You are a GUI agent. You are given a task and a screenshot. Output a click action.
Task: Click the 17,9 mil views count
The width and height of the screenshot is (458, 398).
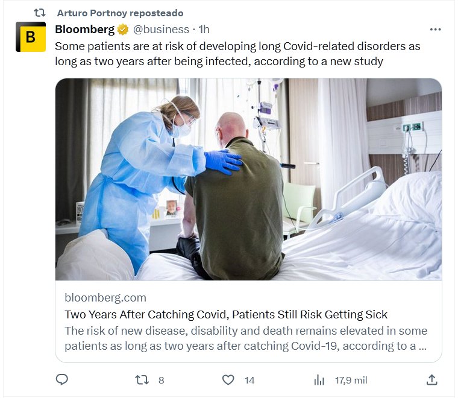click(x=351, y=380)
